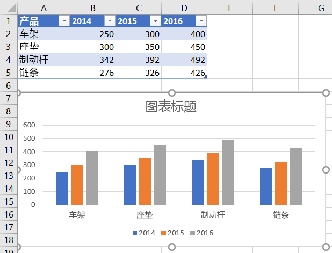Image resolution: width=332 pixels, height=253 pixels.
Task: Click the chart top-right sizing handle
Action: (x=326, y=93)
